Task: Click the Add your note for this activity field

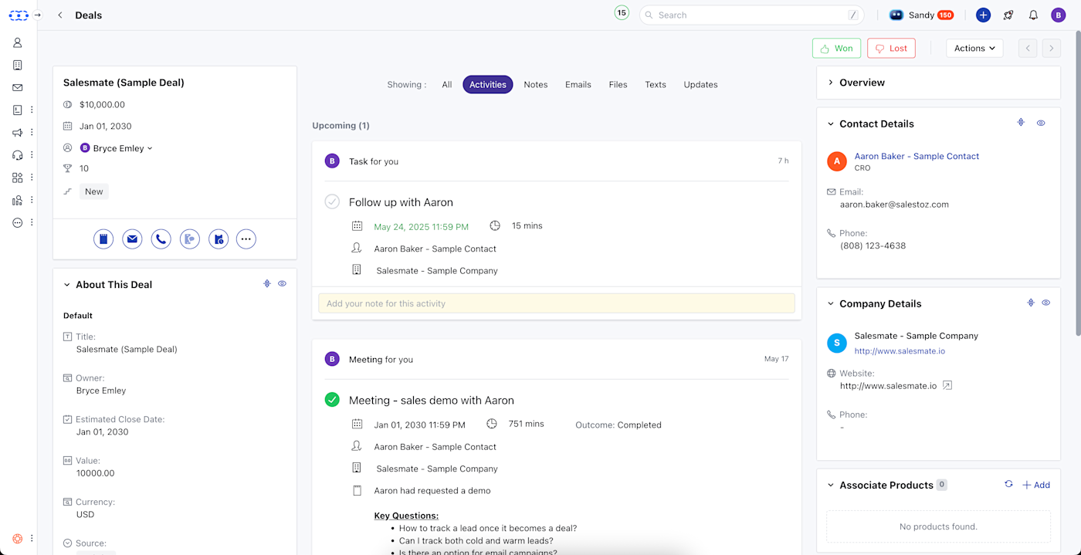Action: click(557, 303)
